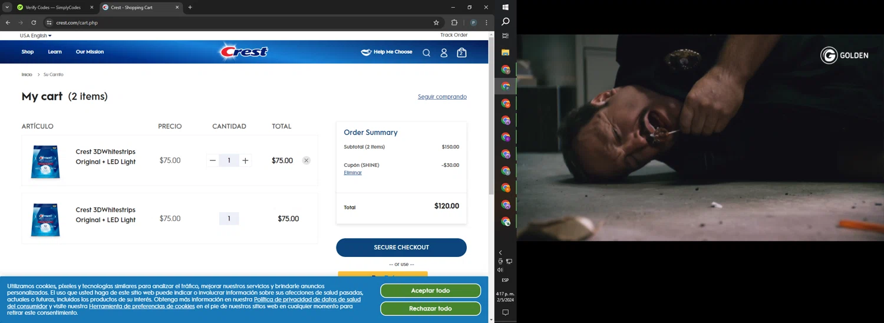This screenshot has height=323, width=884.
Task: Reload the page
Action: pos(34,23)
